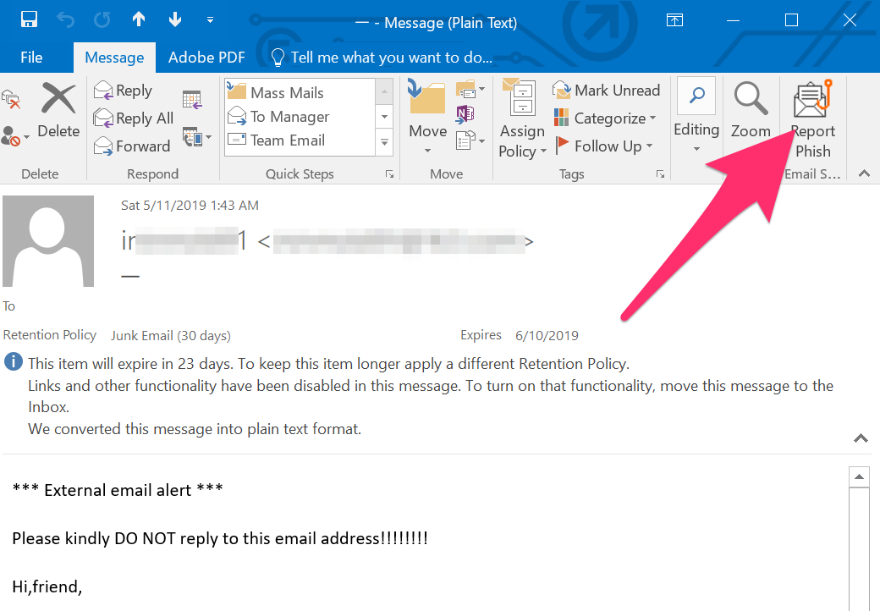Go to previous item with up arrow
The width and height of the screenshot is (880, 611).
pos(139,20)
